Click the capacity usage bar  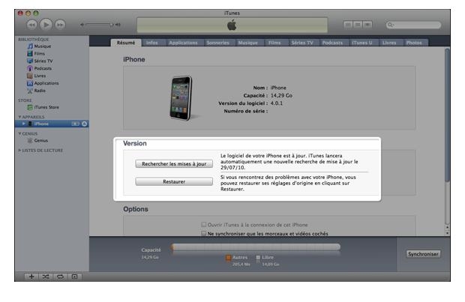pyautogui.click(x=256, y=247)
